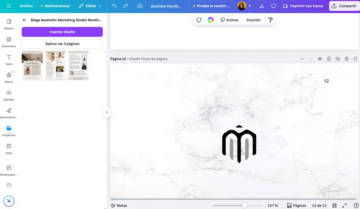Viewport: 360px width, 209px height.
Task: Open Canva AI assistant sparkle button
Action: point(9,201)
